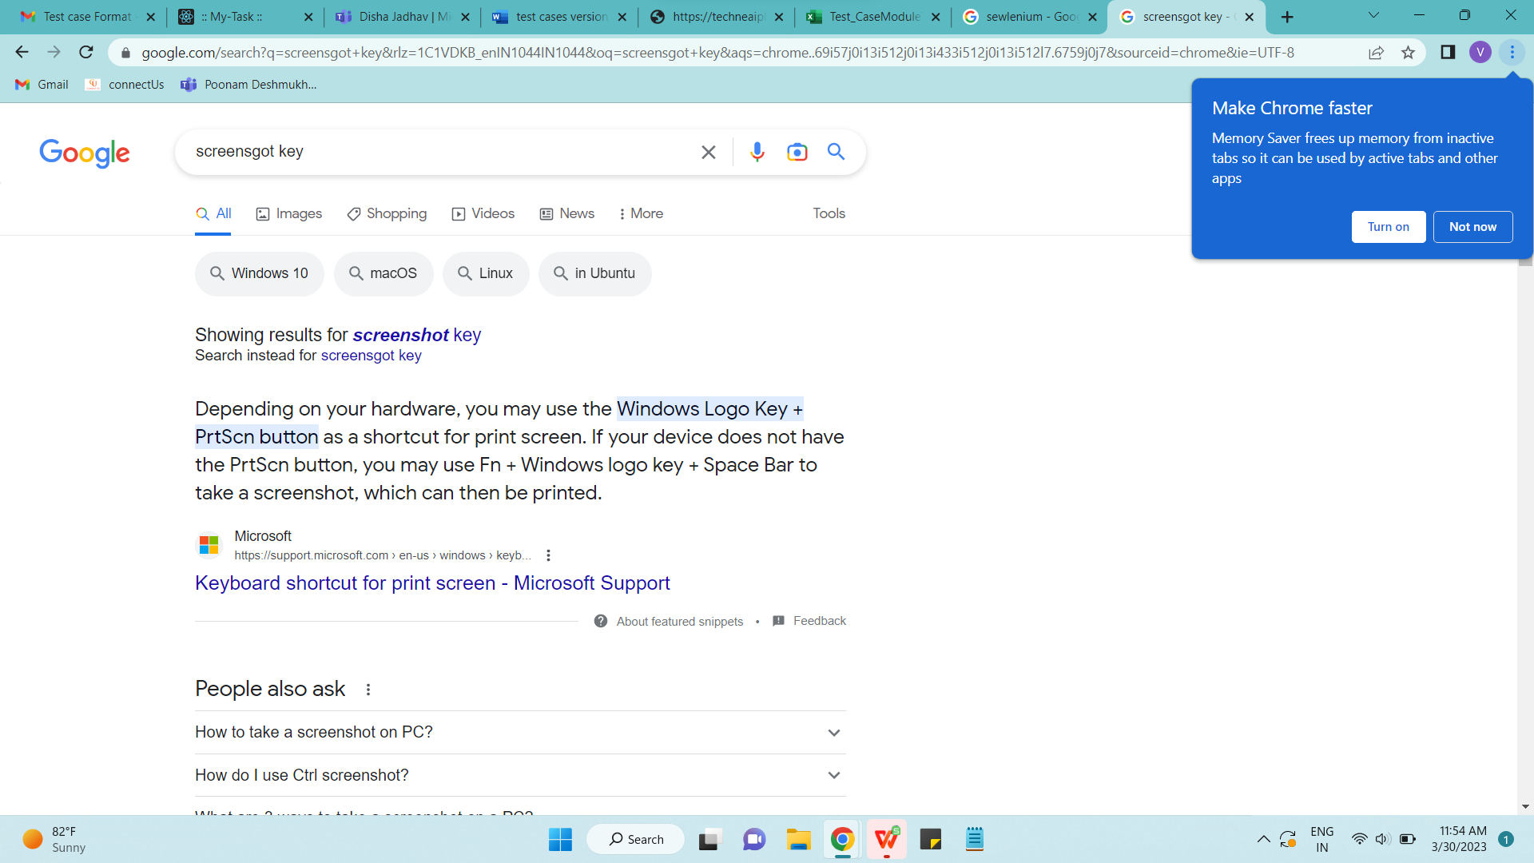1534x863 pixels.
Task: Open the Google logo homepage
Action: [85, 153]
